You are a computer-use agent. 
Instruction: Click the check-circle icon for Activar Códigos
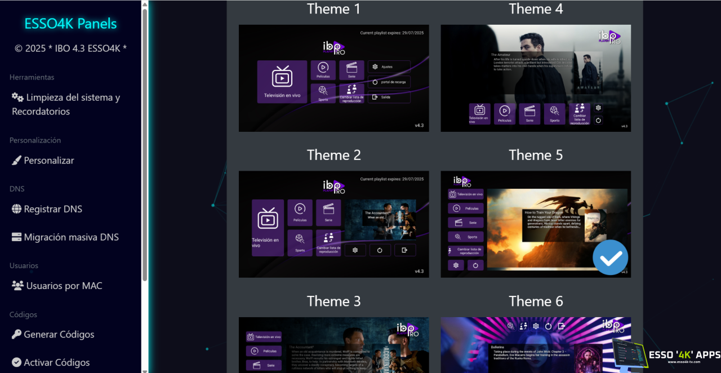(16, 362)
